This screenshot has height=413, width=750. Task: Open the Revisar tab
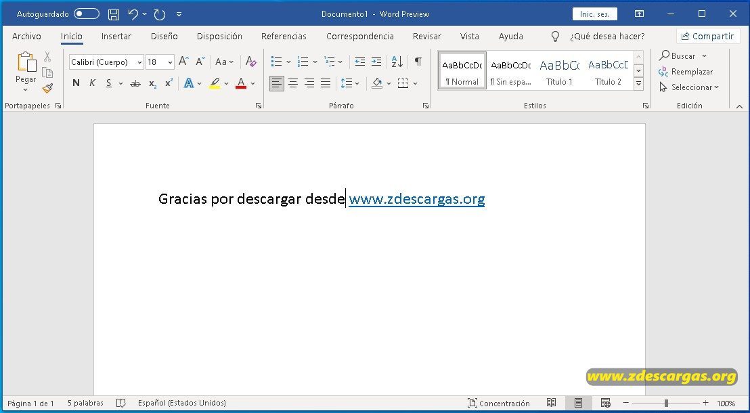[x=426, y=37]
